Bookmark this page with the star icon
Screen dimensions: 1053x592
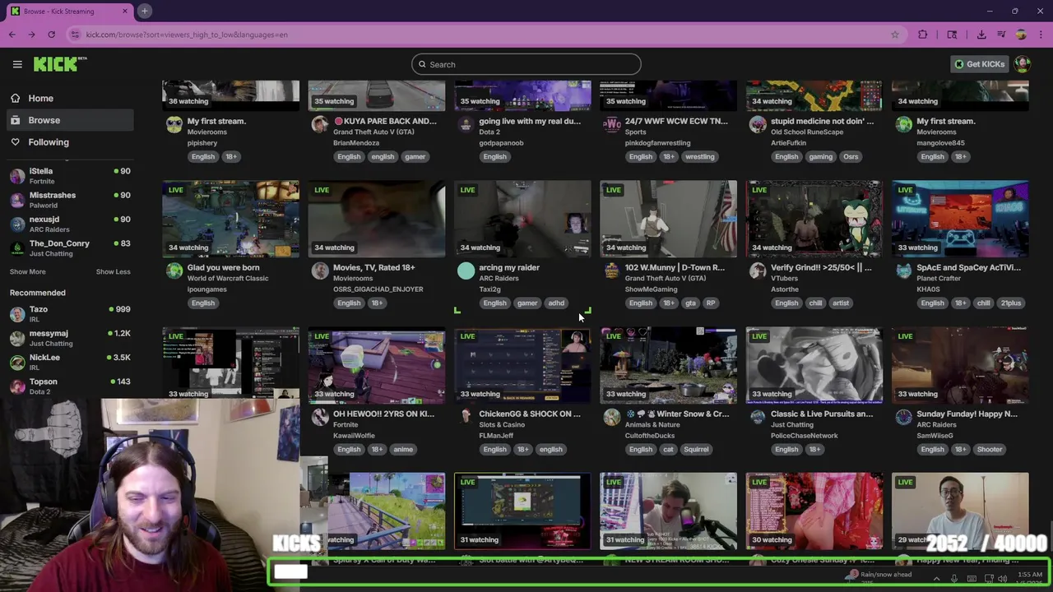(895, 35)
